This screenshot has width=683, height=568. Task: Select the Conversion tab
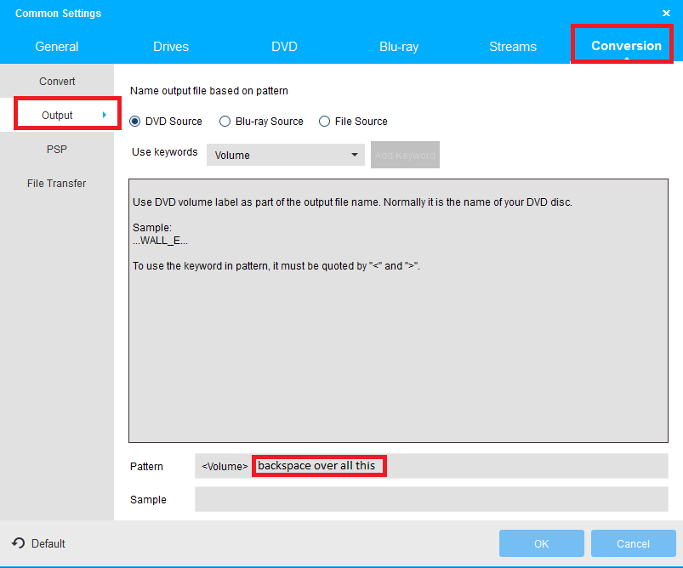pos(626,46)
